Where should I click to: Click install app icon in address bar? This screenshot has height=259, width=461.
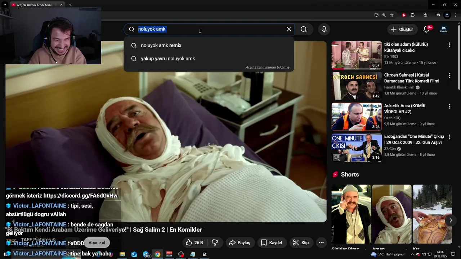376,15
